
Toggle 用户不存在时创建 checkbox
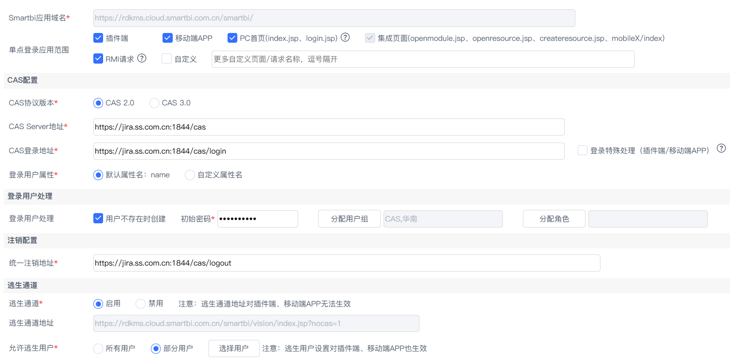click(x=98, y=218)
